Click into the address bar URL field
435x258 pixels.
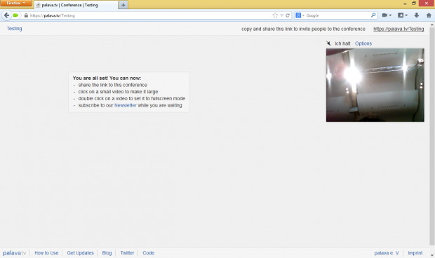pyautogui.click(x=150, y=15)
